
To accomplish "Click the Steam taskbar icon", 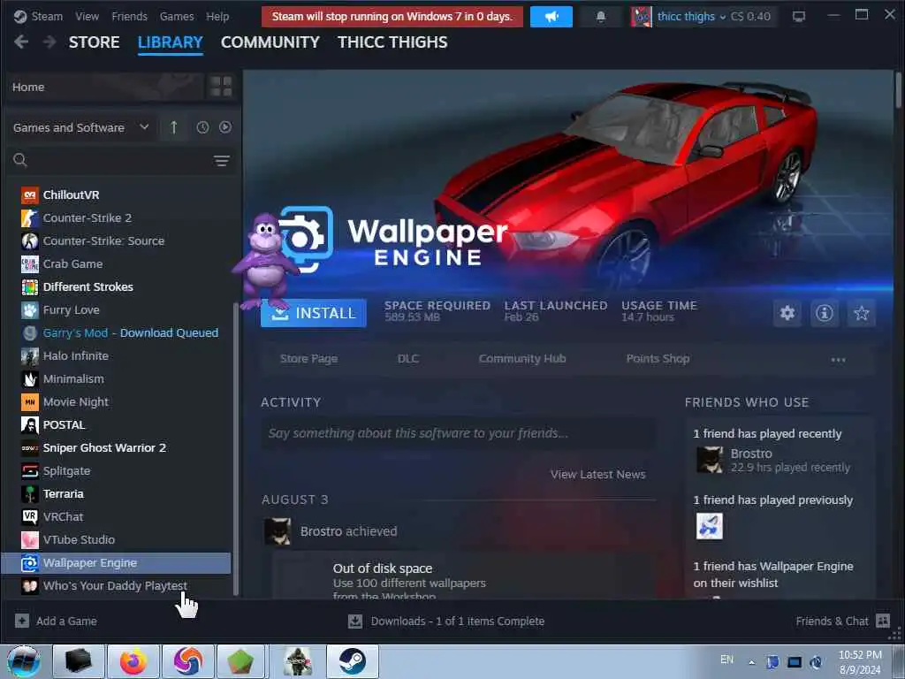I will click(x=352, y=661).
